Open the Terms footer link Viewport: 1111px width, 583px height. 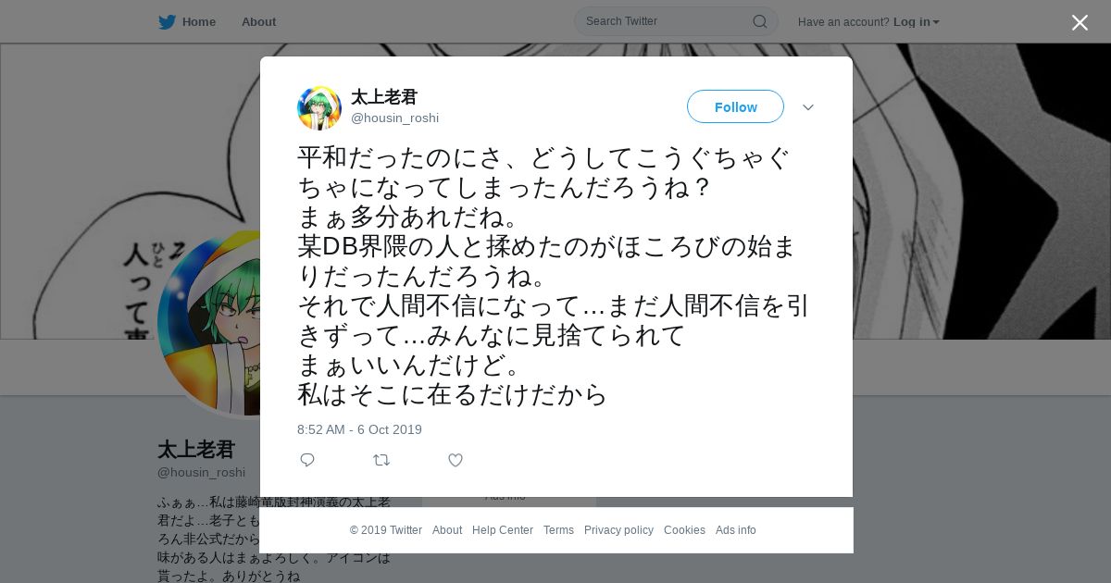(558, 530)
